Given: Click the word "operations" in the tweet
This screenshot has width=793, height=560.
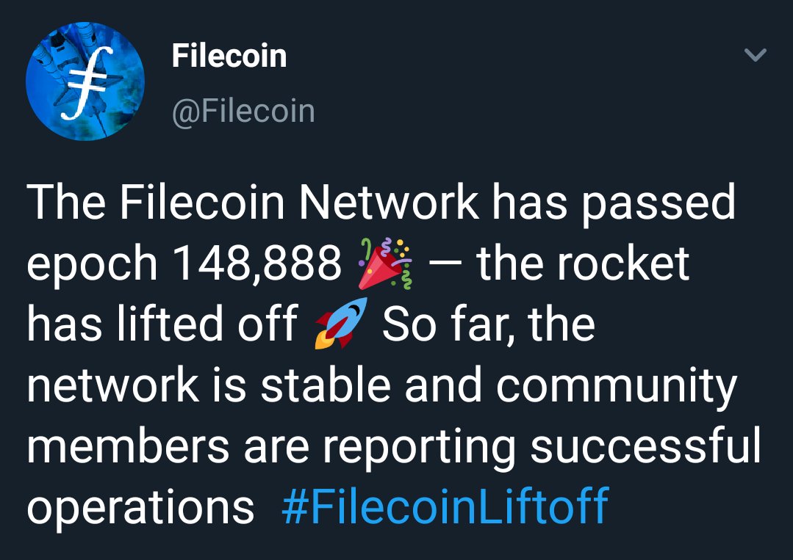Looking at the screenshot, I should (x=140, y=509).
